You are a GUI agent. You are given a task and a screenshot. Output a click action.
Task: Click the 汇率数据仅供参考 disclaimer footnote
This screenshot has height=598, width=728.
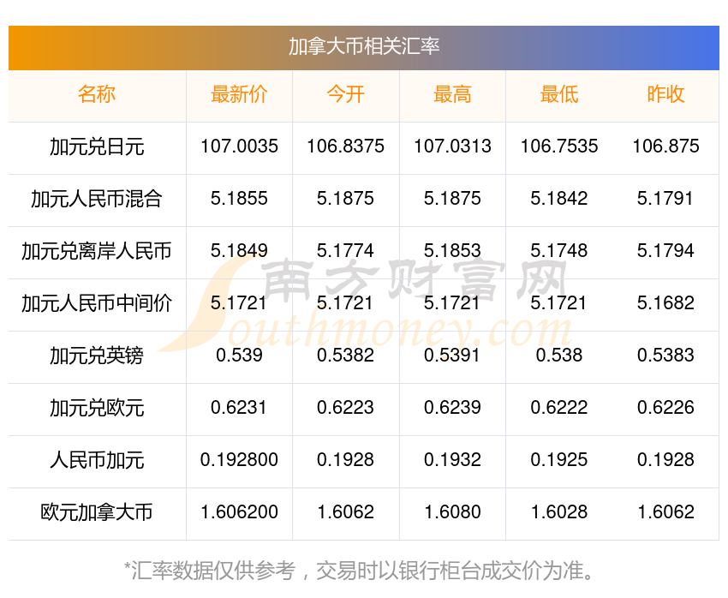[x=360, y=571]
